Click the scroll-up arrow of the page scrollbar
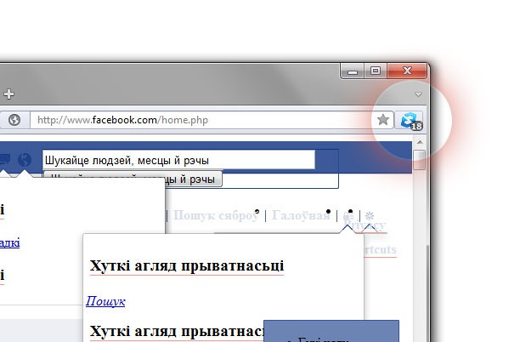This screenshot has height=342, width=520. 420,142
